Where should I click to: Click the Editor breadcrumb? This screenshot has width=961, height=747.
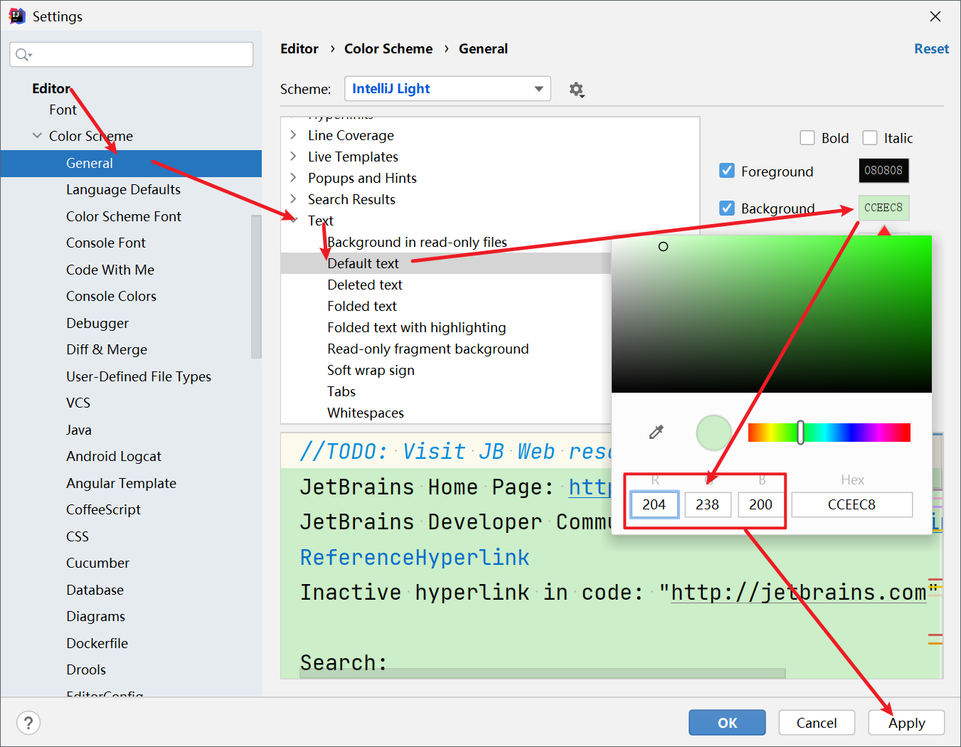pyautogui.click(x=299, y=48)
